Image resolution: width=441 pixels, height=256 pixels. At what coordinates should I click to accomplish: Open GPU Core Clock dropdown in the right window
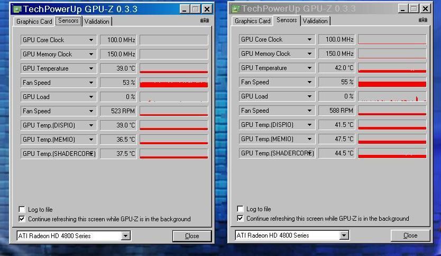click(x=309, y=40)
